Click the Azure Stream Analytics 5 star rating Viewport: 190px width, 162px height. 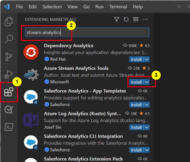pyautogui.click(x=146, y=68)
